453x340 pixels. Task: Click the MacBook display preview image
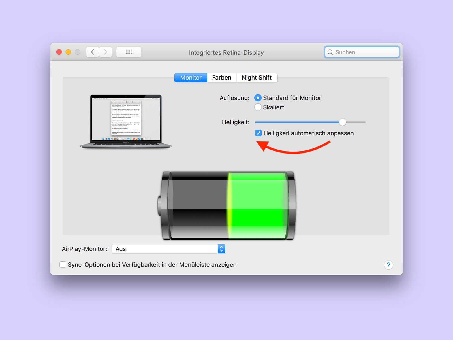(126, 121)
